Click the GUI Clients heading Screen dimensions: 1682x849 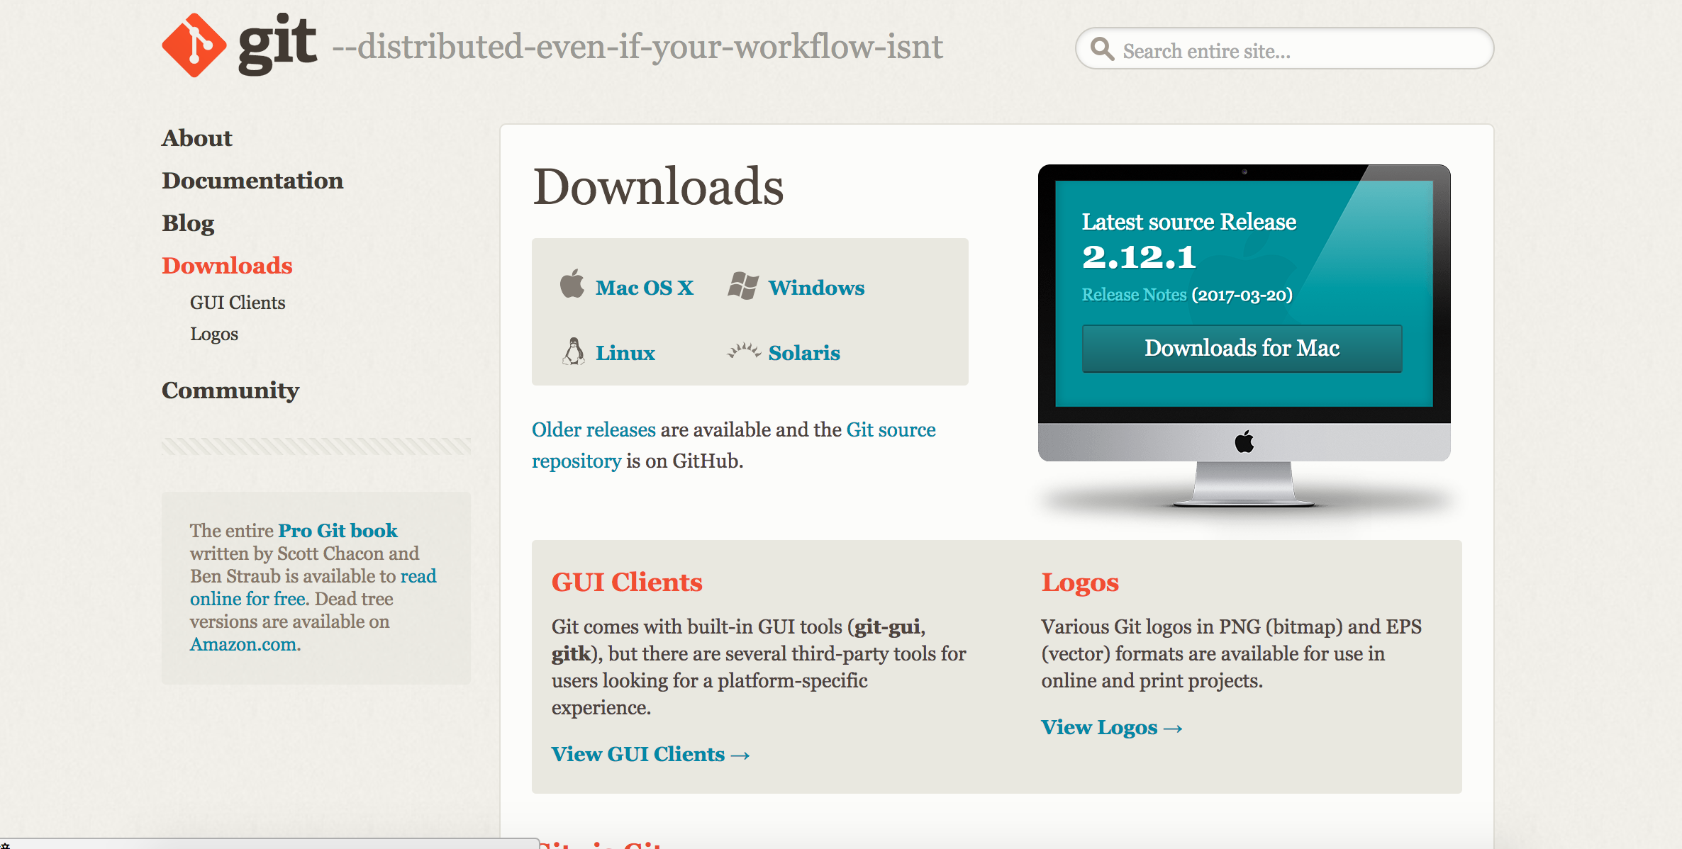(627, 583)
